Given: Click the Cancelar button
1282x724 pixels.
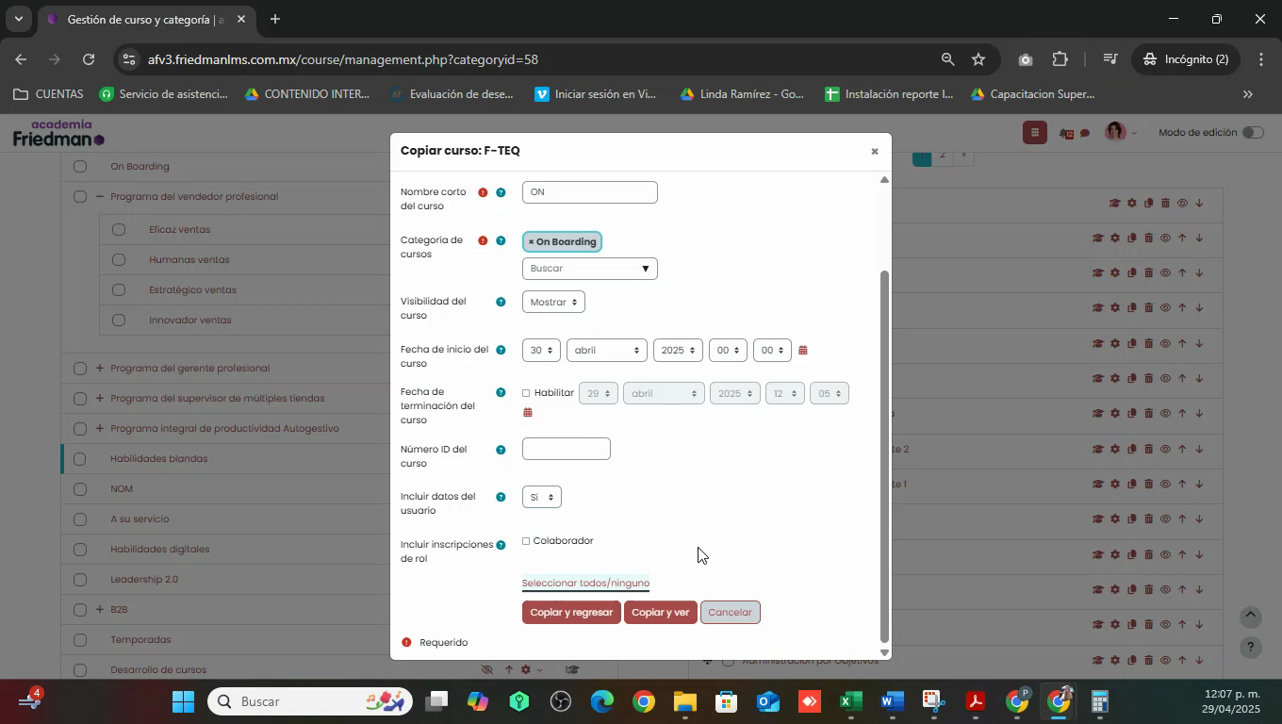Looking at the screenshot, I should 730,613.
